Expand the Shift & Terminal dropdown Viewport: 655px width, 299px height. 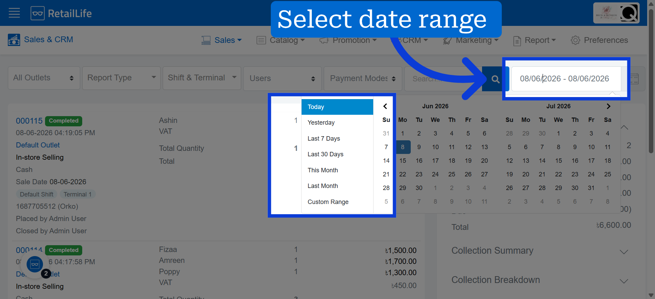(x=202, y=78)
